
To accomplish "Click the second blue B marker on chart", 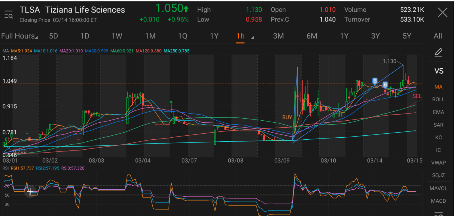I will (x=385, y=85).
